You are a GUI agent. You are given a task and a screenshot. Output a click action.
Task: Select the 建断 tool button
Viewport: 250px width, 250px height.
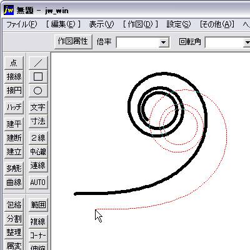click(14, 137)
